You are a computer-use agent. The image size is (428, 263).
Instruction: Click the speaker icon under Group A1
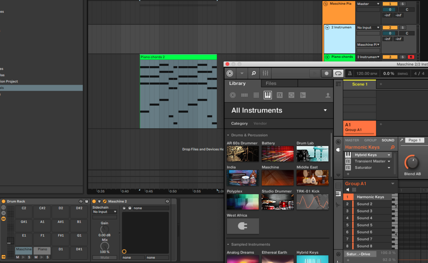click(348, 190)
